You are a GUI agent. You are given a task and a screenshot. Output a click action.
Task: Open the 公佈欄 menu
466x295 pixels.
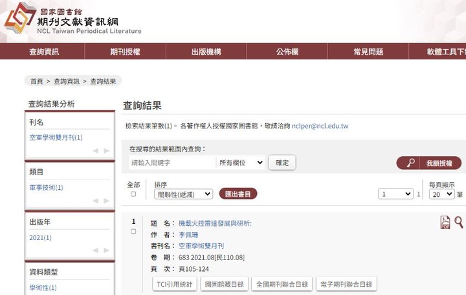click(287, 52)
